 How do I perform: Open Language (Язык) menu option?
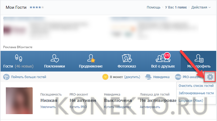click(191, 101)
